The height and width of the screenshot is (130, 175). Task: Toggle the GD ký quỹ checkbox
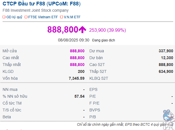4,17
